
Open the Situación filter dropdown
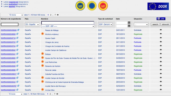point(141,25)
